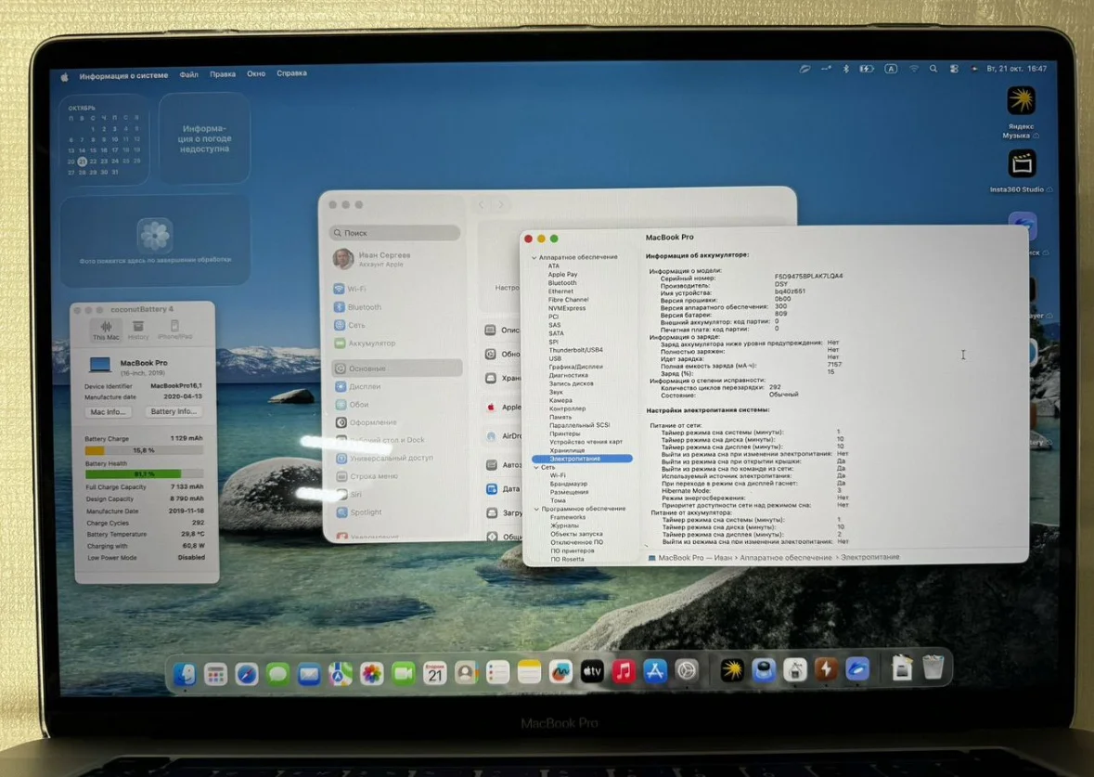Collapse the Сеть tree section
1094x777 pixels.
tap(535, 467)
